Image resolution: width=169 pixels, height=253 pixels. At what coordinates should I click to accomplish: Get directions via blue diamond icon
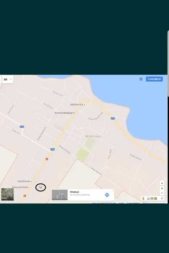[x=107, y=195]
